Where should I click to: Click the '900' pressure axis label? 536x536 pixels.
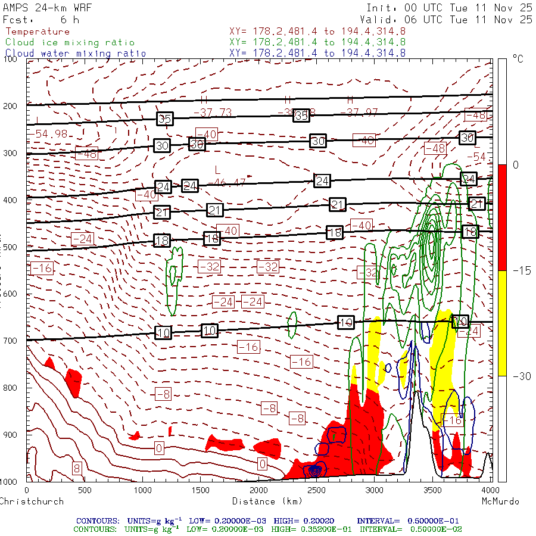coord(10,435)
